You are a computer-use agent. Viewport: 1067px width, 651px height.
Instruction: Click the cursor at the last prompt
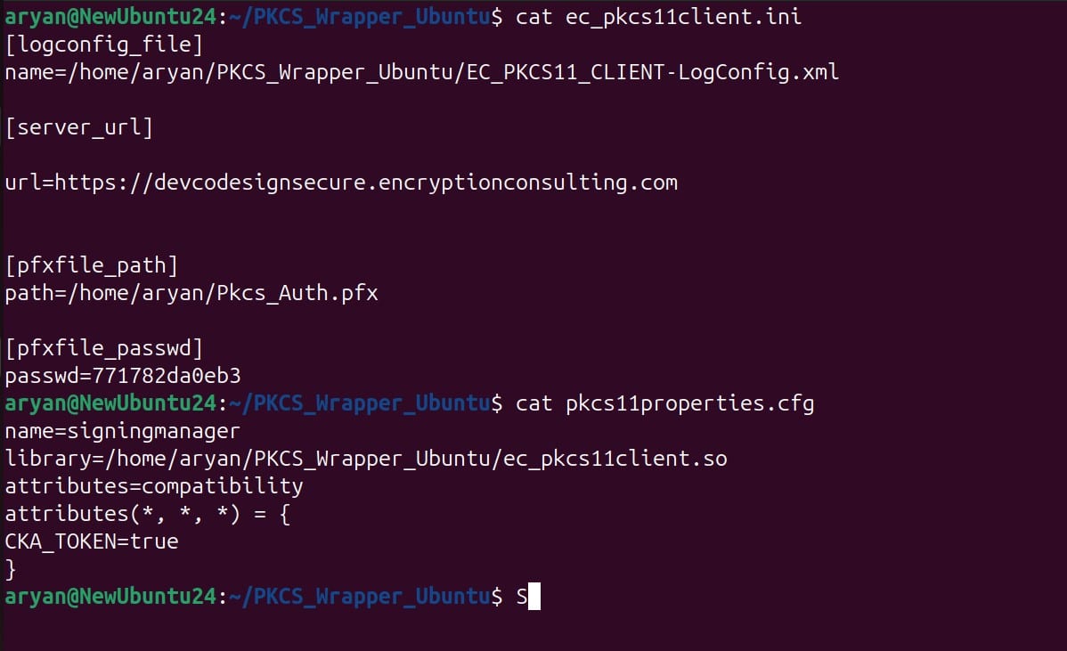click(533, 597)
